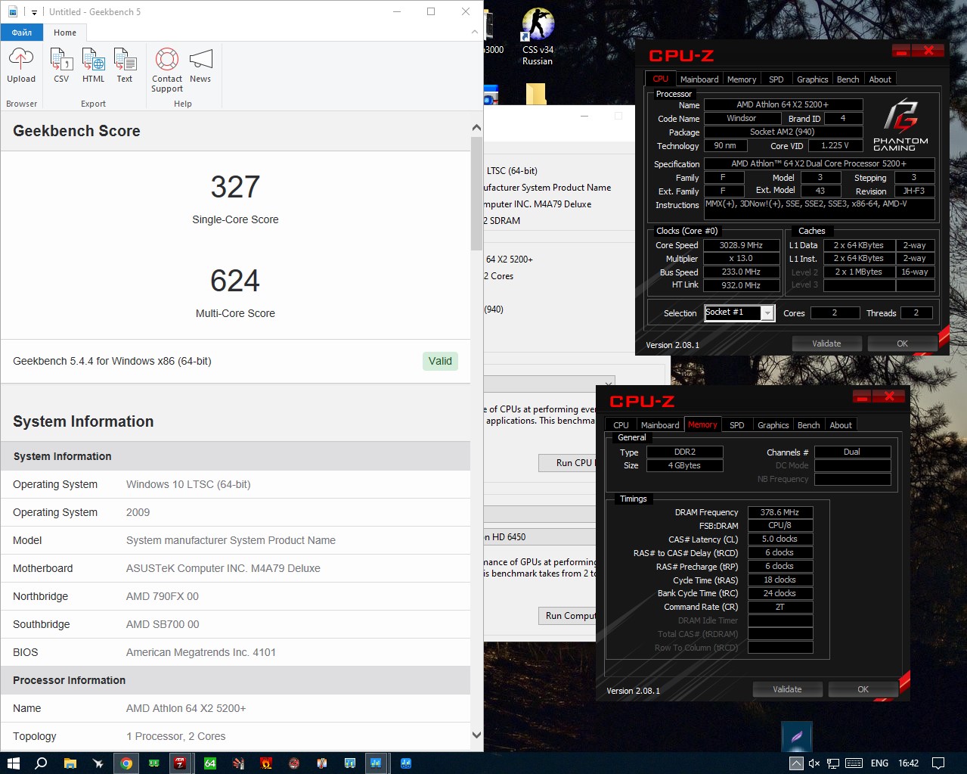Screen dimensions: 967x774
Task: Open Contact Support in Geekbench ribbon
Action: tap(167, 70)
